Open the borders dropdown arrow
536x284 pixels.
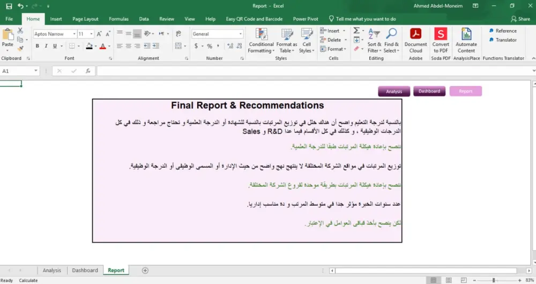click(79, 46)
